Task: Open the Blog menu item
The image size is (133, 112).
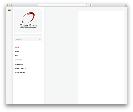Action: 16,56
